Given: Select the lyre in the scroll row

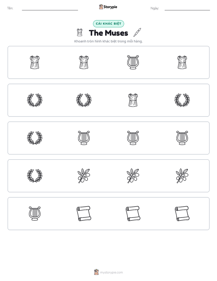Looking at the screenshot, I should coord(35,213).
